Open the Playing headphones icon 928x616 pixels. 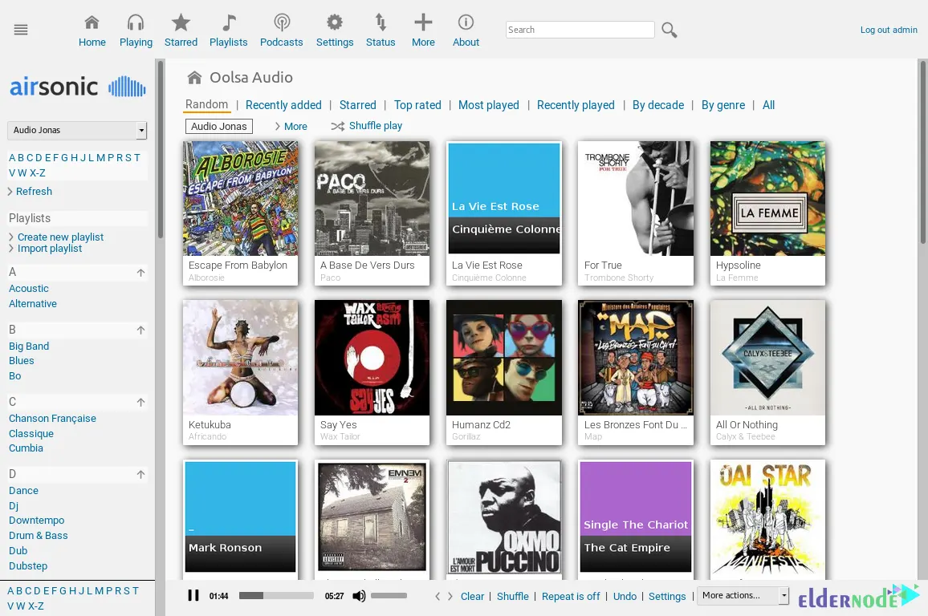click(x=136, y=22)
